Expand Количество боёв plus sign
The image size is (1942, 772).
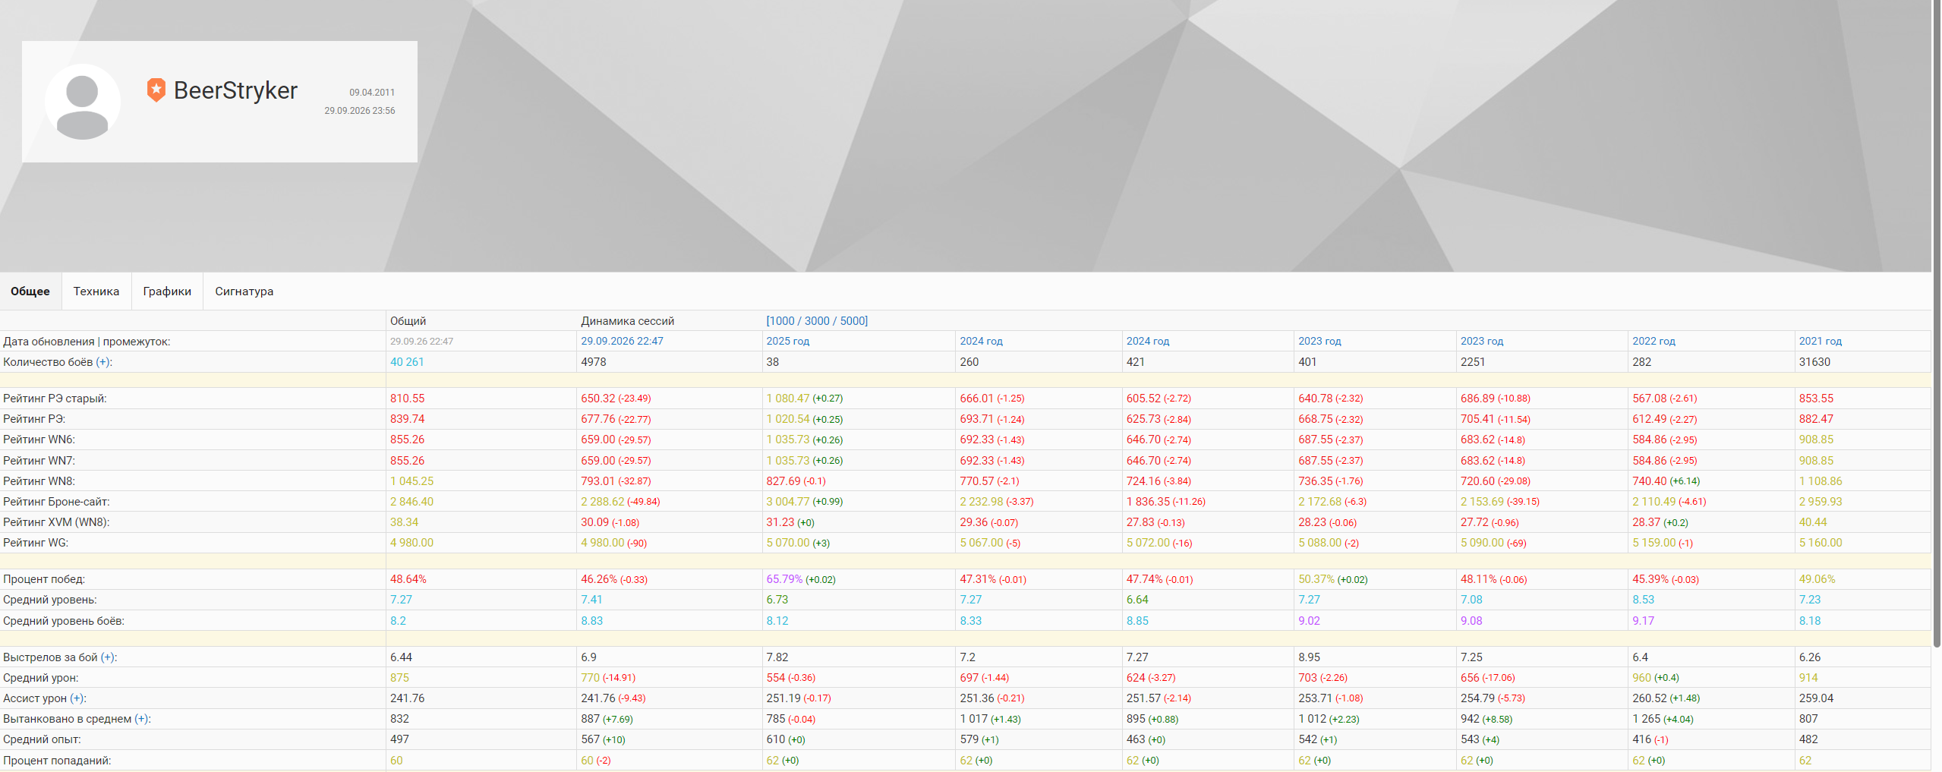103,362
